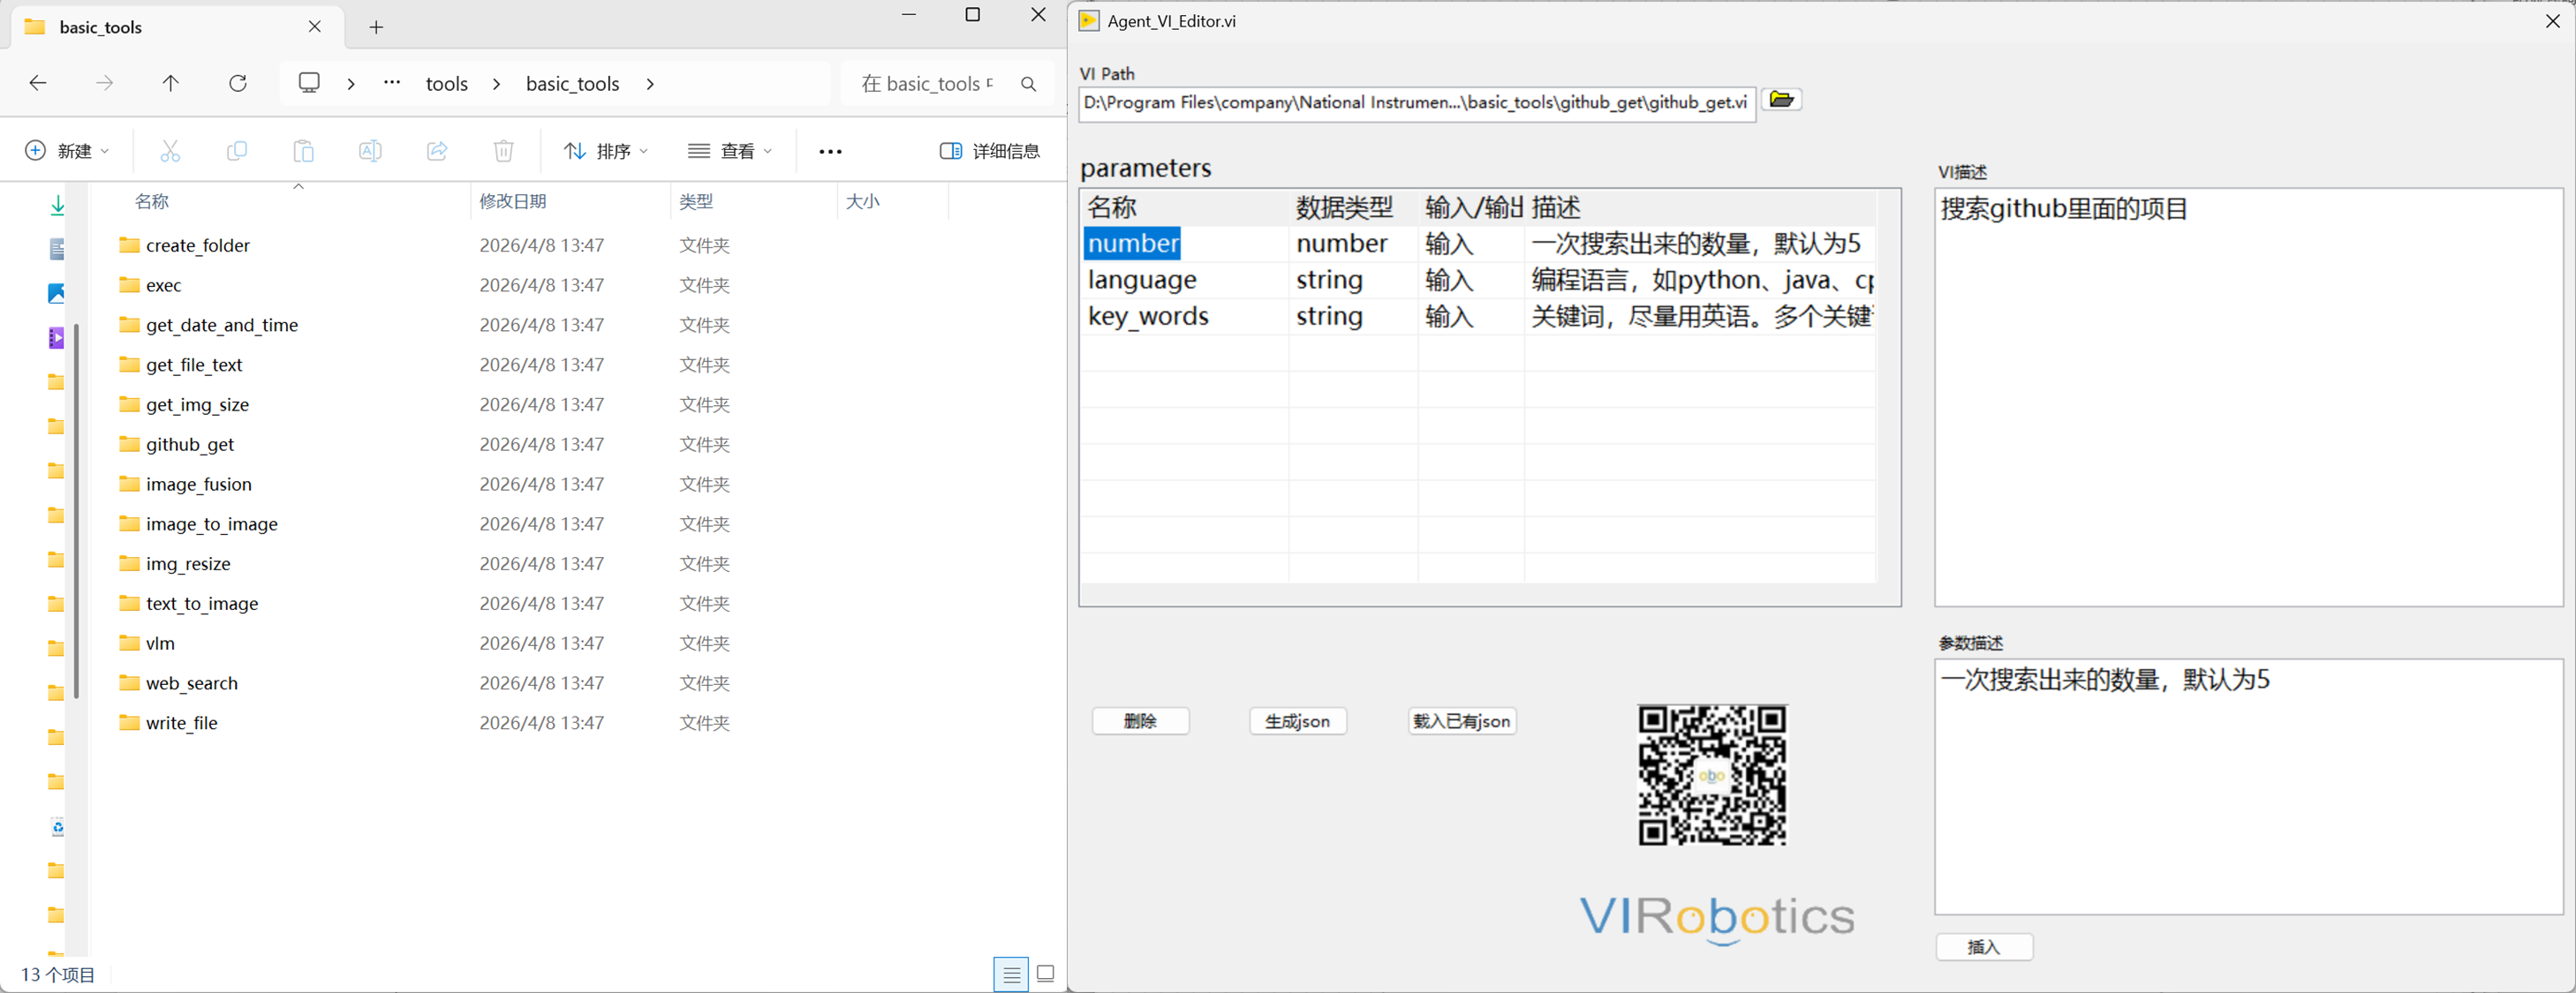Expand the 新建 (New) dropdown

coord(66,151)
